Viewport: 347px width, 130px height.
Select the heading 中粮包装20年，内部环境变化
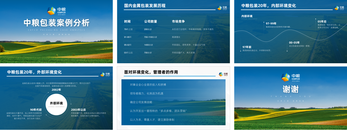tap(269, 6)
